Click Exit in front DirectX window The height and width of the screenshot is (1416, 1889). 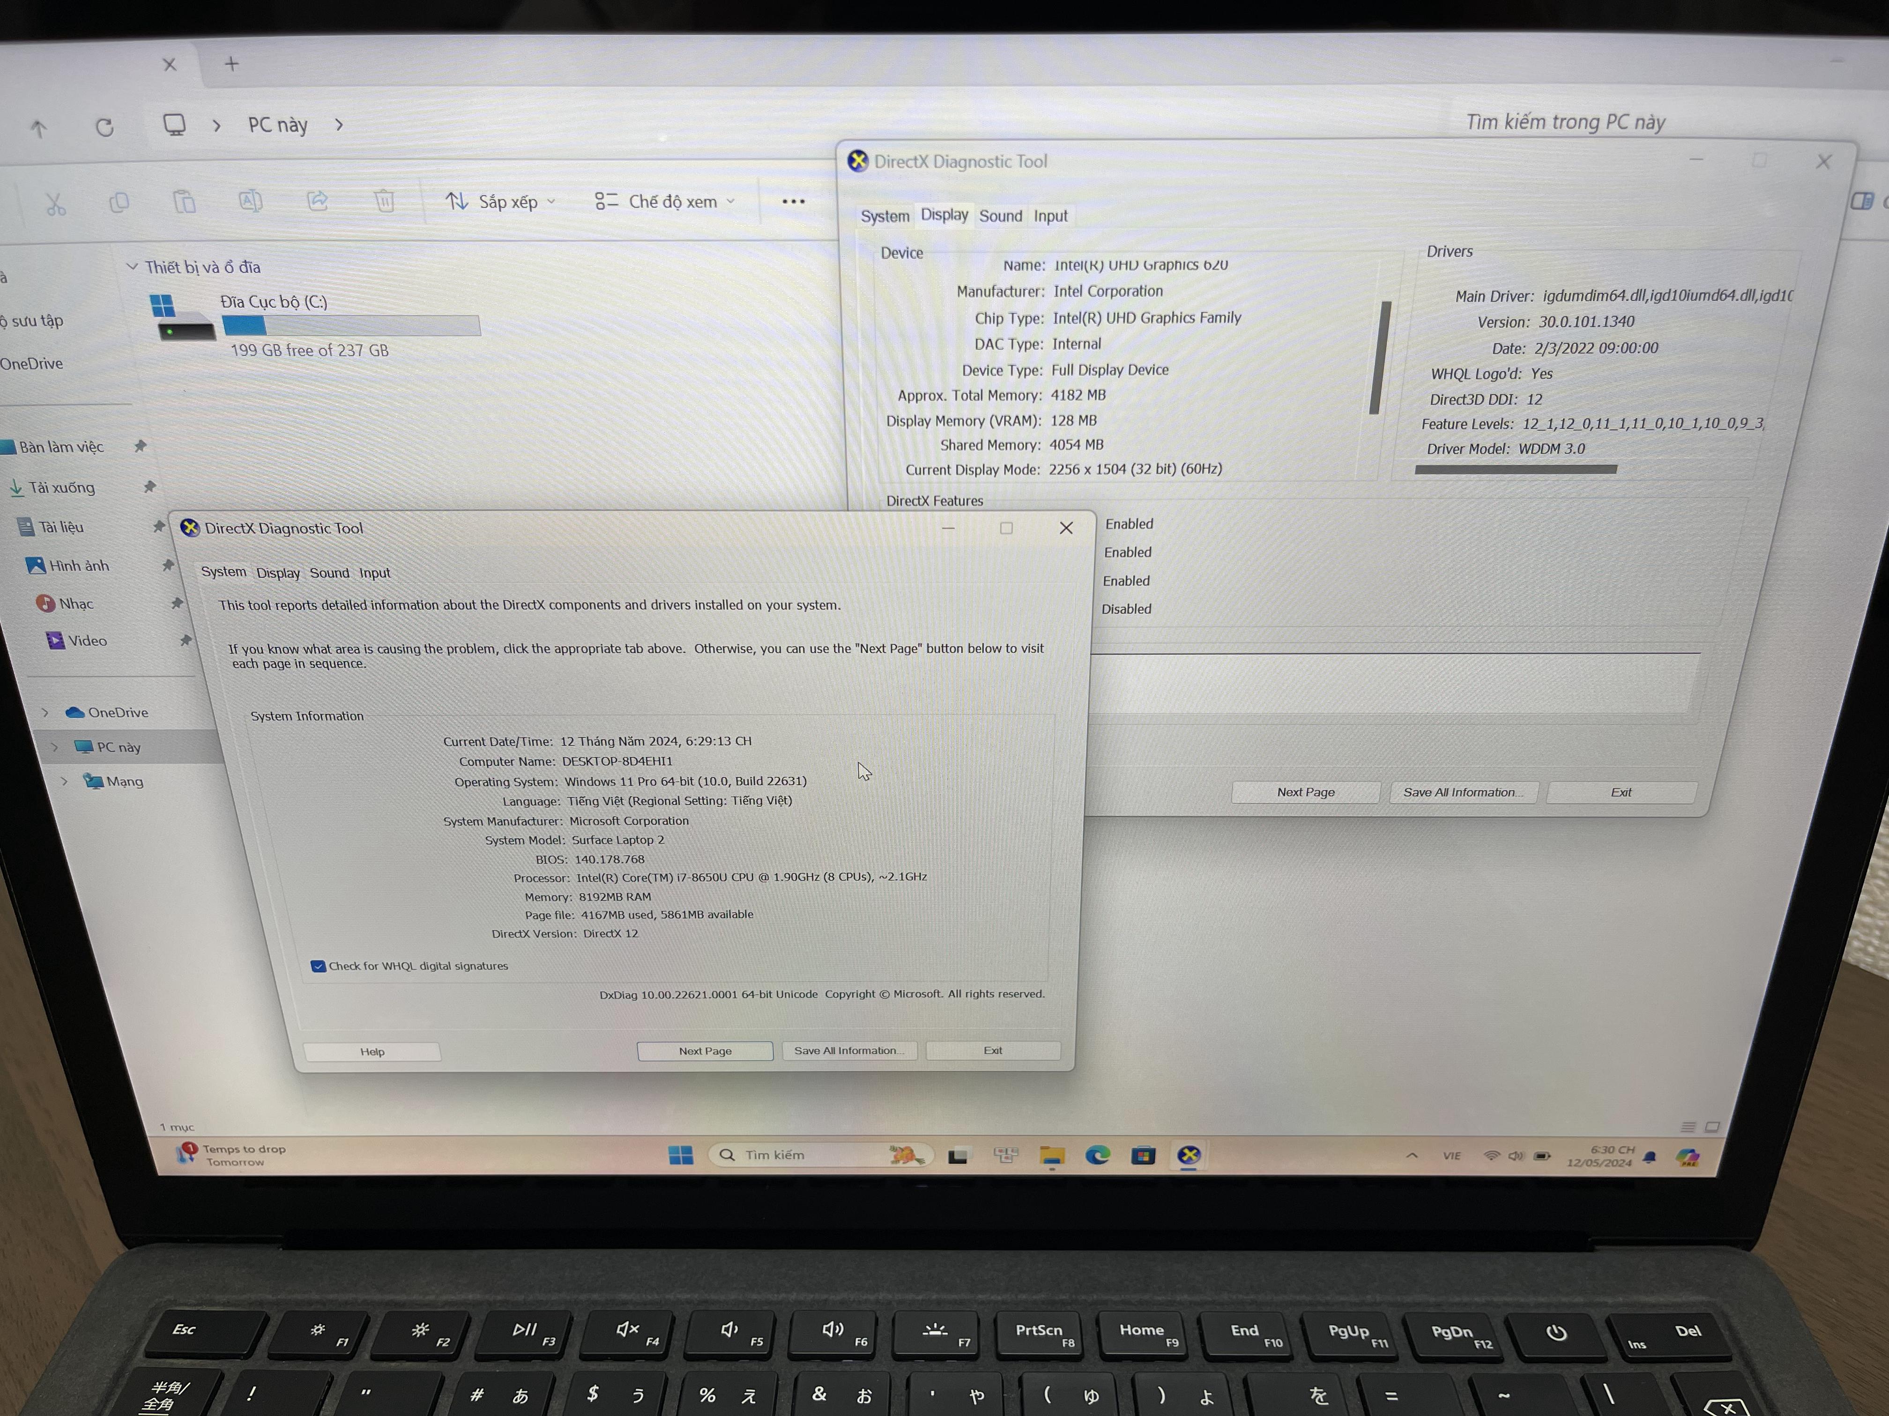[993, 1050]
